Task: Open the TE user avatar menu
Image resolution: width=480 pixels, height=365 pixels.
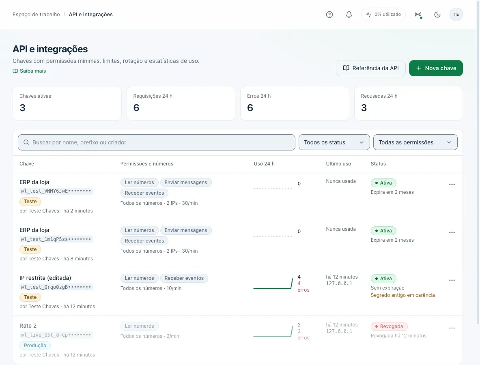Action: click(456, 14)
